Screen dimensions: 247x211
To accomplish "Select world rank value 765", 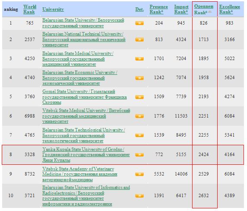I will point(29,23).
